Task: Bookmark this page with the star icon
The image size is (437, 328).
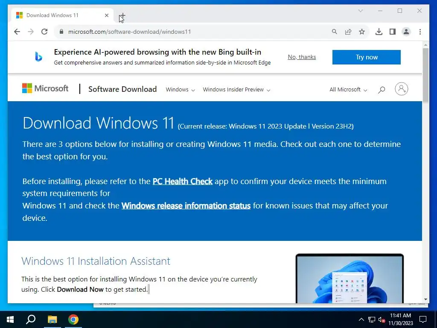Action: [362, 32]
